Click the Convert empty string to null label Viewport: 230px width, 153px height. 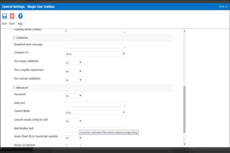click(31, 120)
